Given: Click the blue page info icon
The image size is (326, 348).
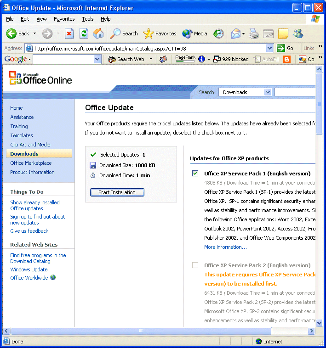Looking at the screenshot, I should [x=201, y=59].
